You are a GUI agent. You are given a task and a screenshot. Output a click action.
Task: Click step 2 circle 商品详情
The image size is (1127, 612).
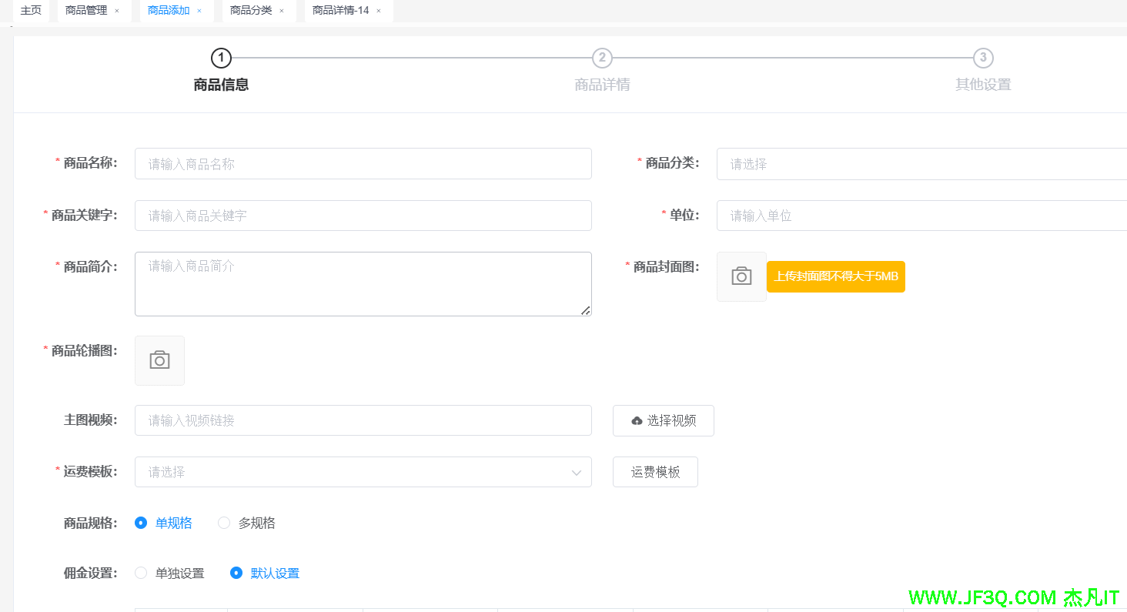(602, 58)
